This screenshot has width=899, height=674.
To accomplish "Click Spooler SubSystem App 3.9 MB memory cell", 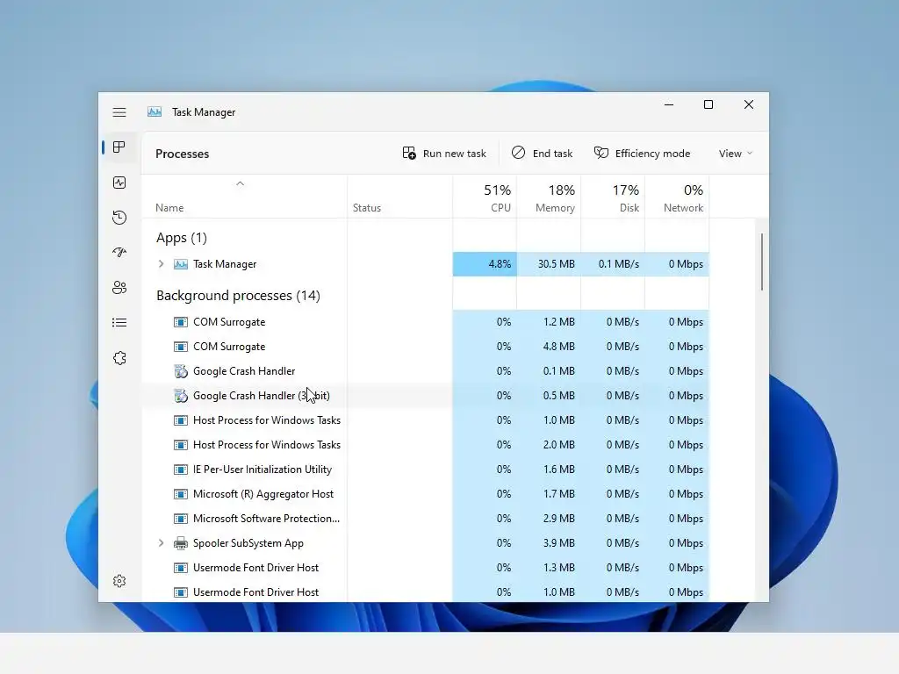I will (x=550, y=543).
